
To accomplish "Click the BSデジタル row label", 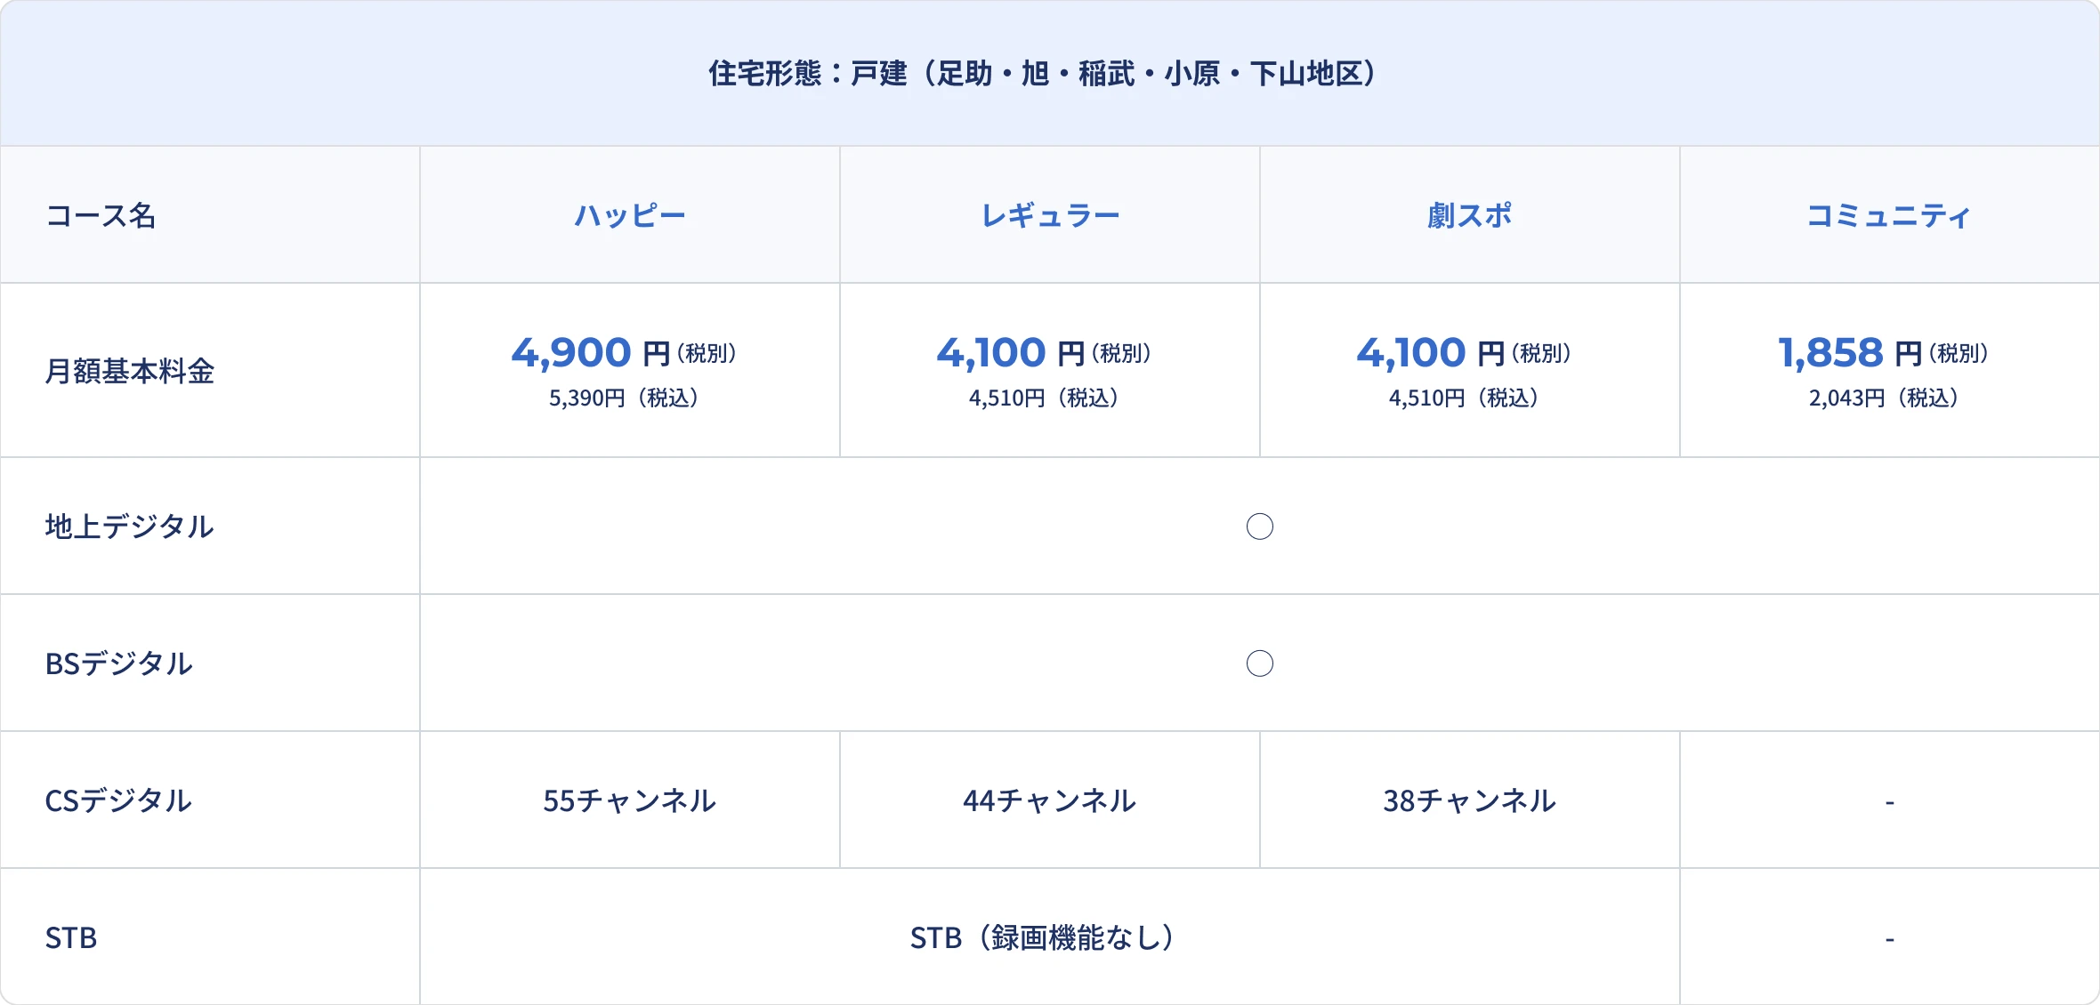I will coord(119,663).
